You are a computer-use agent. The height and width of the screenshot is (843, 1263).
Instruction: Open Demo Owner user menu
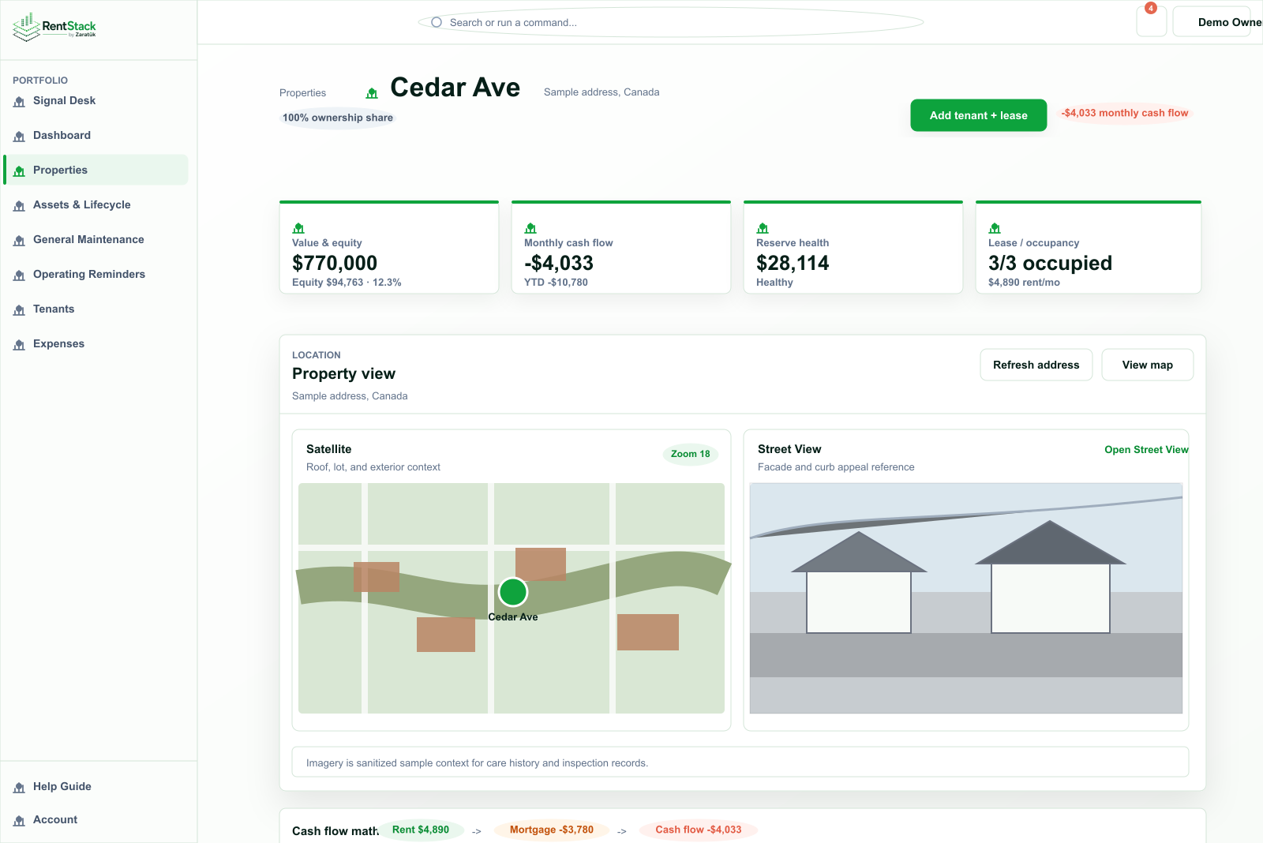[x=1218, y=22]
